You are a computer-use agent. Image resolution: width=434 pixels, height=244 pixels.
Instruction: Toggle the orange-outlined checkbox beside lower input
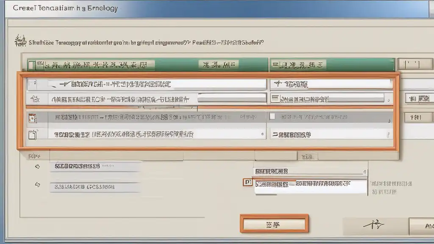[x=248, y=182]
